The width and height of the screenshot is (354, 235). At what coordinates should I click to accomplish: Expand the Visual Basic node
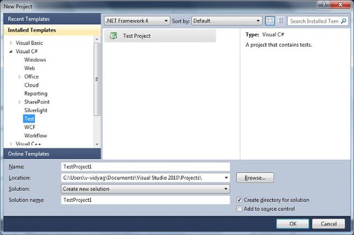pos(11,43)
